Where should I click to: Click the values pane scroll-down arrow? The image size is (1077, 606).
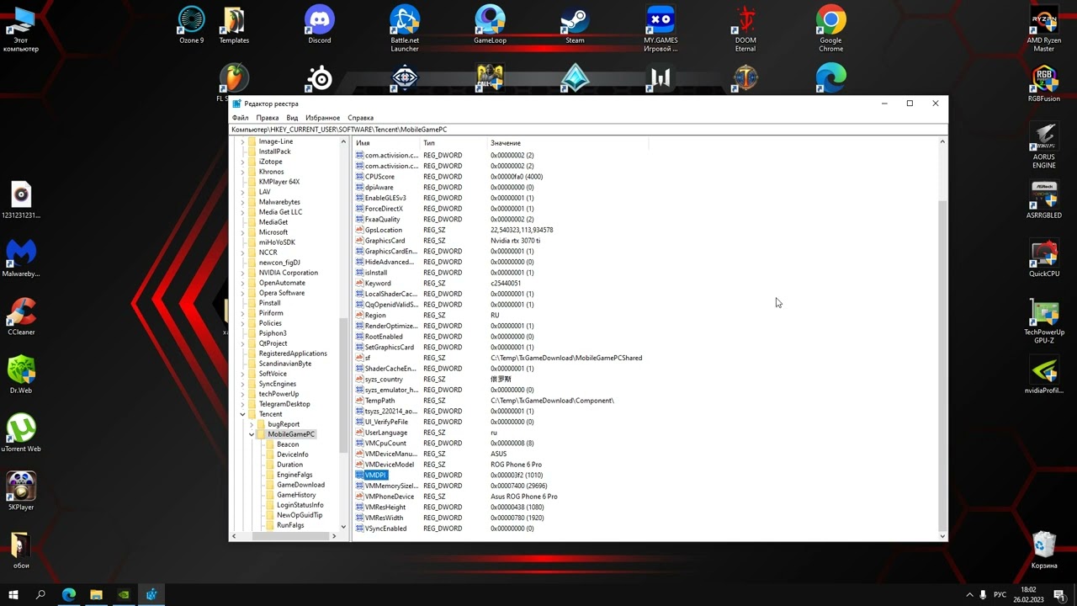(942, 536)
